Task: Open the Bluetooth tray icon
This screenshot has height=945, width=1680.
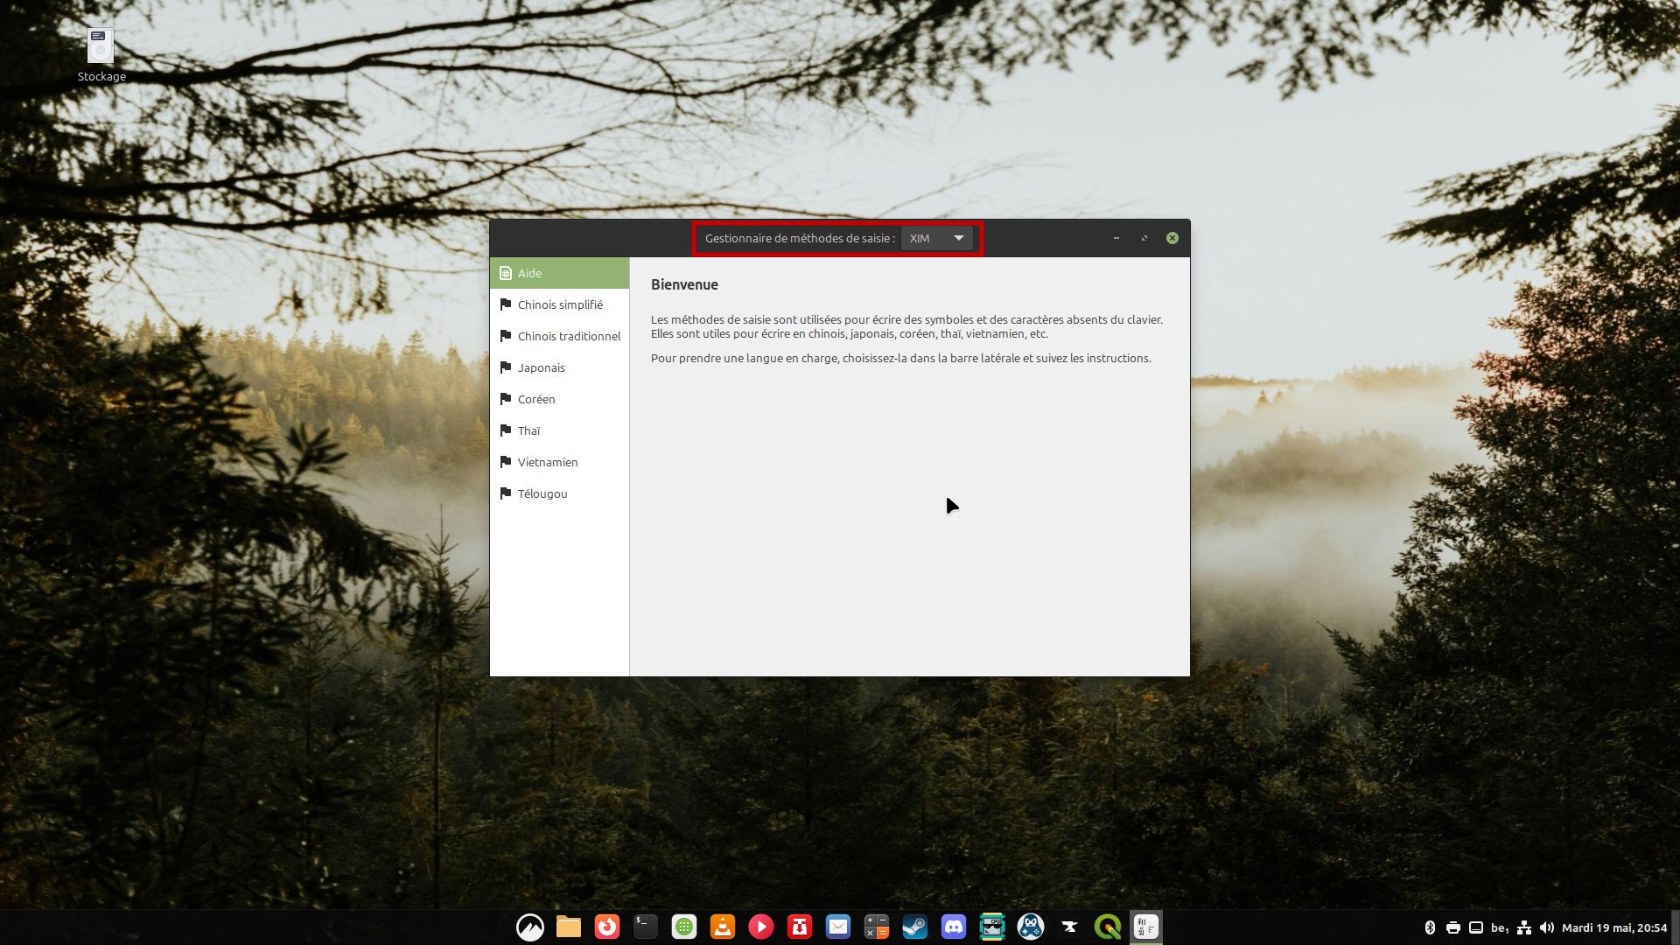Action: tap(1430, 927)
